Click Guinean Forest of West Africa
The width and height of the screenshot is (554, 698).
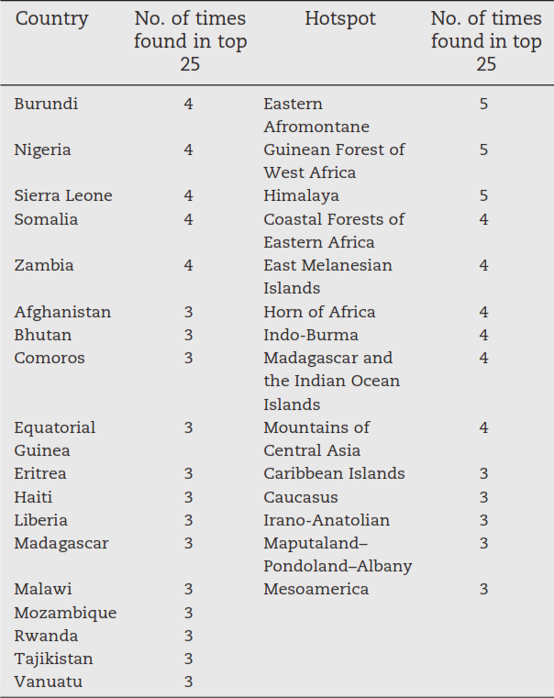click(x=334, y=161)
